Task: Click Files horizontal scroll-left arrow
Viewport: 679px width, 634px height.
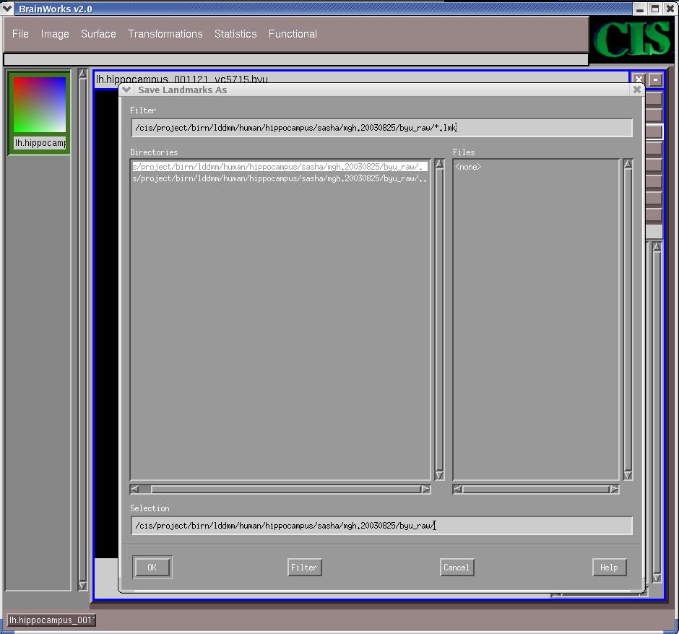Action: [x=457, y=489]
